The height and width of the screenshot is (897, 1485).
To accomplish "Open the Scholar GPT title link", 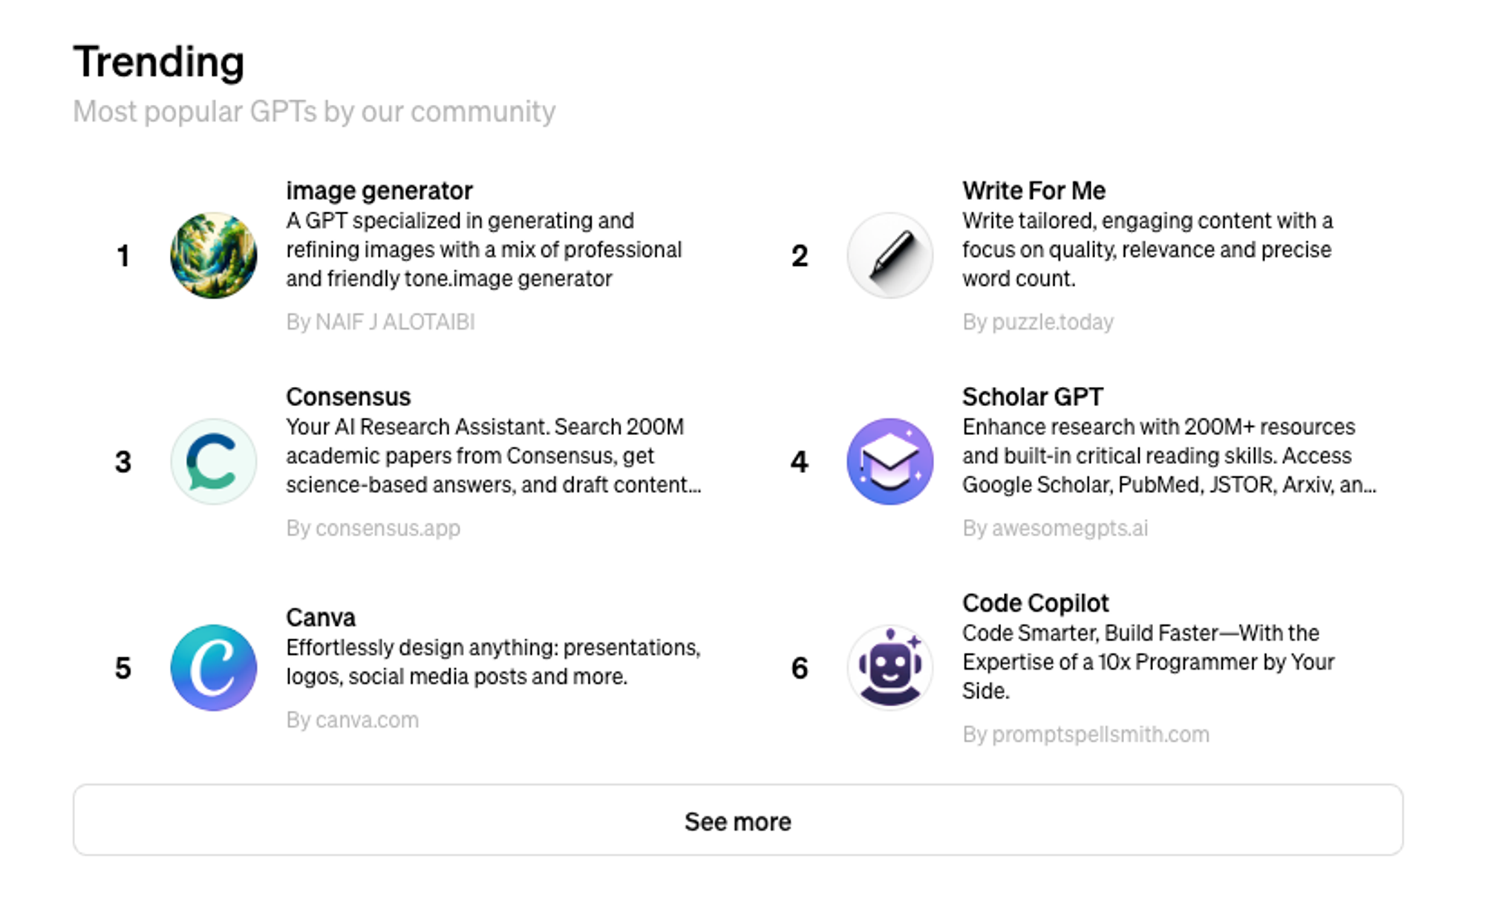I will [1033, 397].
